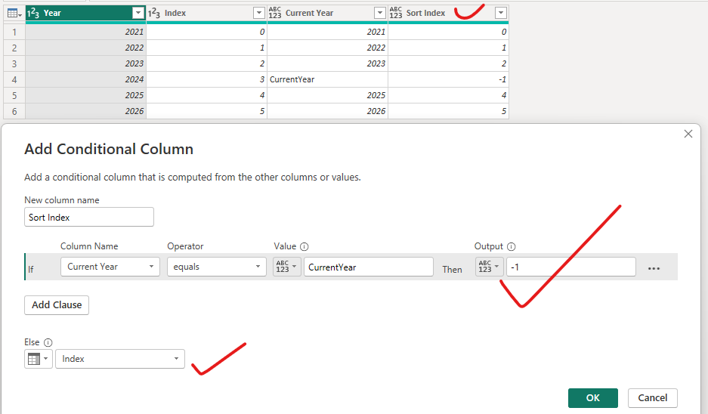The width and height of the screenshot is (708, 414).
Task: Open the Index column filter dropdown
Action: point(259,13)
